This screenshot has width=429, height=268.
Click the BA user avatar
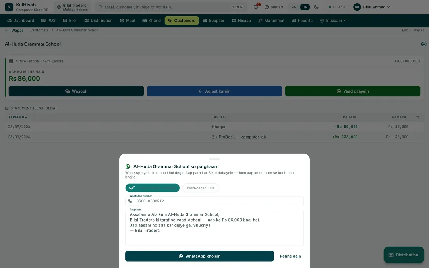coord(357,7)
